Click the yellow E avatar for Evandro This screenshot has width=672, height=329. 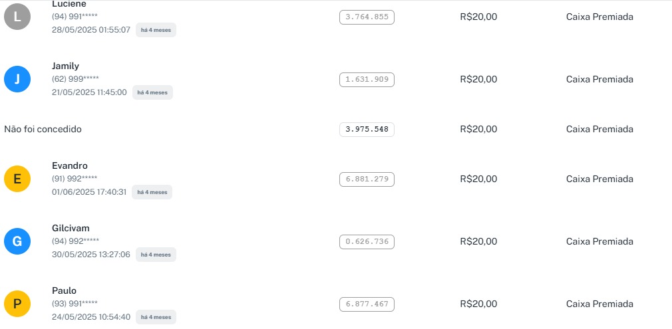[17, 179]
